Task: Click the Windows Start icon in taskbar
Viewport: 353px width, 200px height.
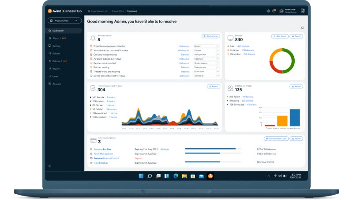Action: (141, 176)
